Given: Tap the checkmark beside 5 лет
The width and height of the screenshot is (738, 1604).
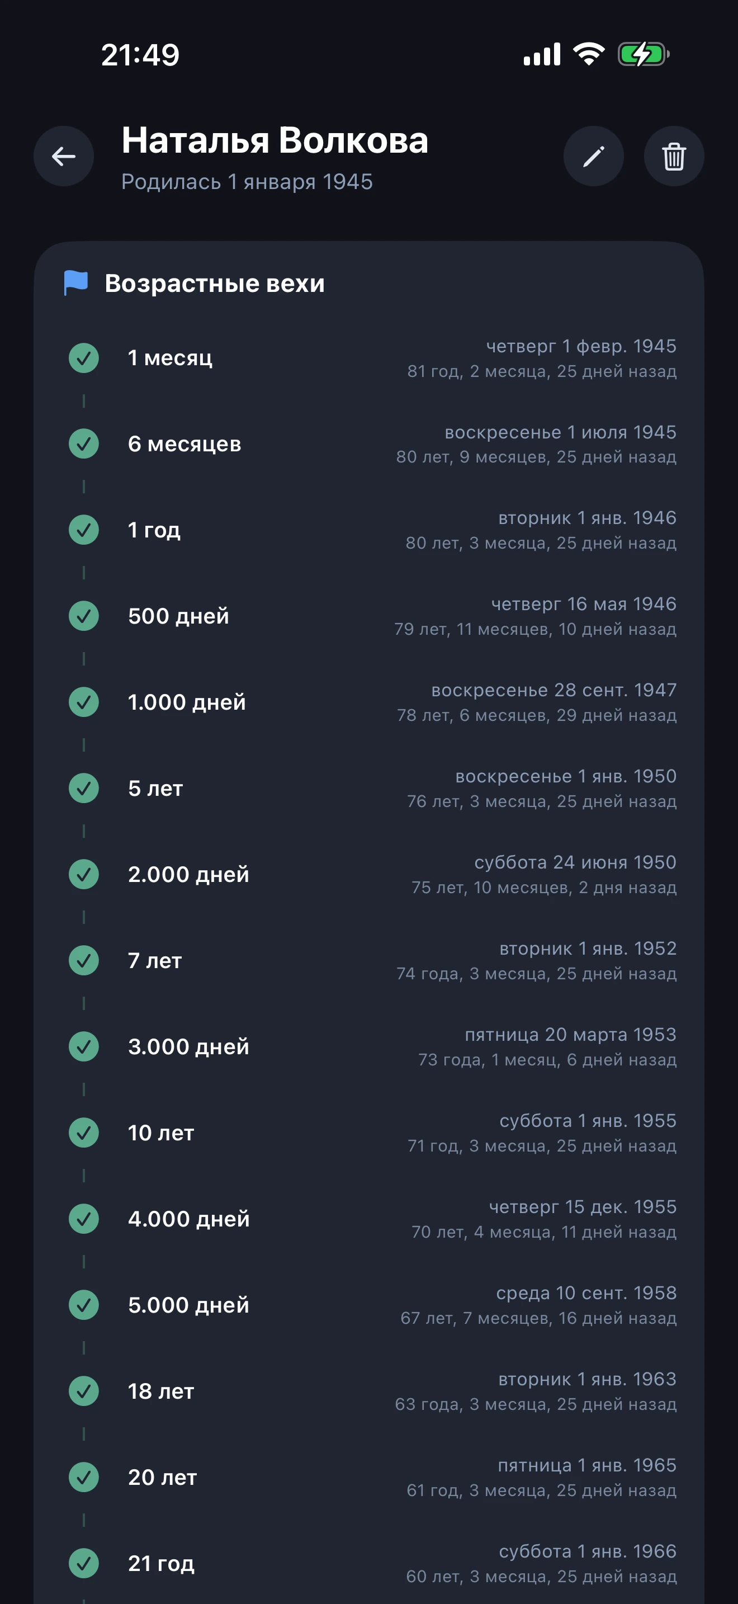Looking at the screenshot, I should (84, 789).
